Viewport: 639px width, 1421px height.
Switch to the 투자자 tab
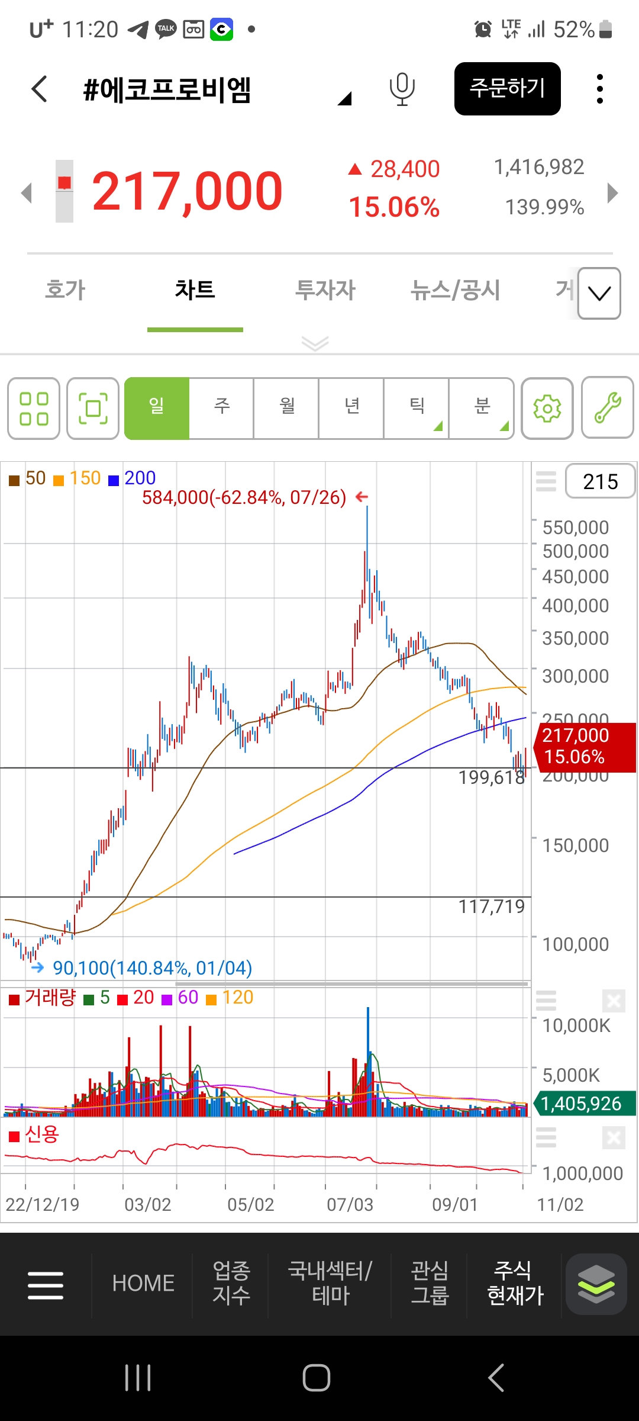pyautogui.click(x=325, y=290)
